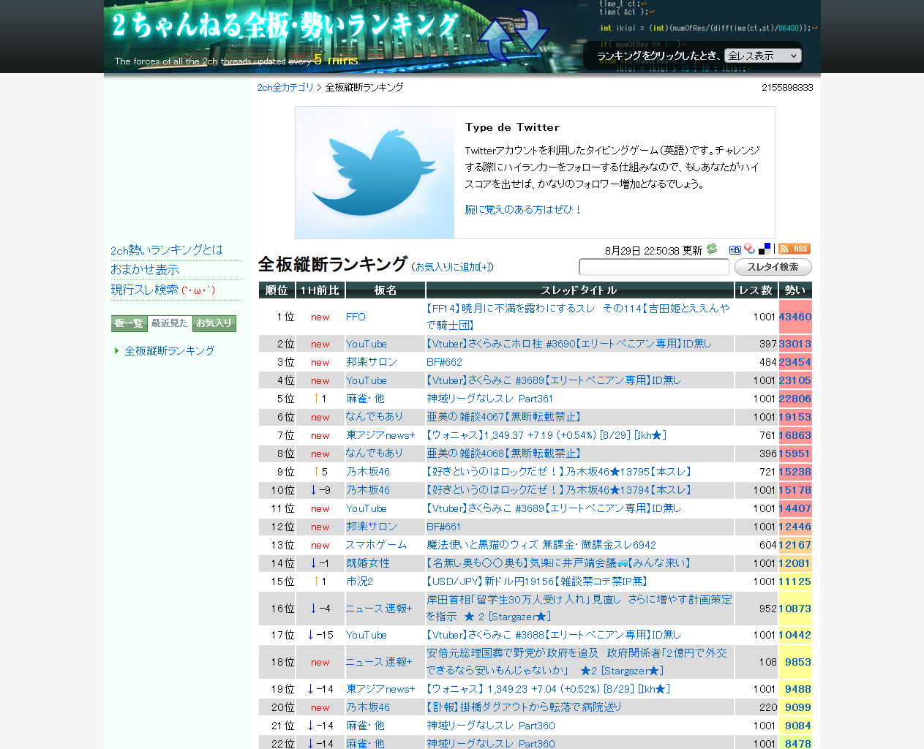Click the 9853 score value
This screenshot has width=924, height=749.
[x=798, y=662]
